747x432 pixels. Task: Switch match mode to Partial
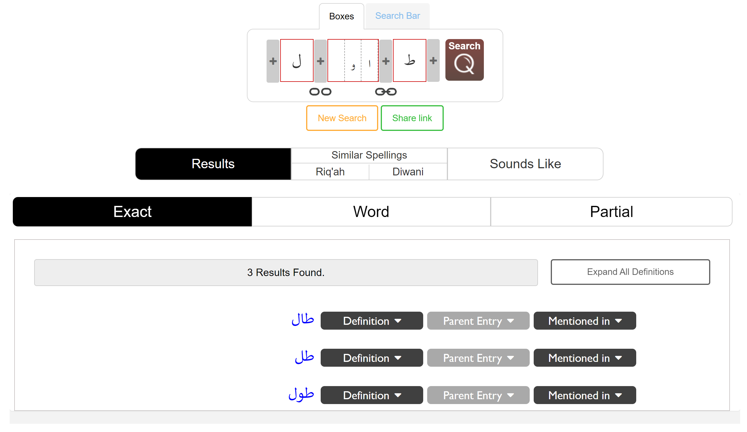611,212
